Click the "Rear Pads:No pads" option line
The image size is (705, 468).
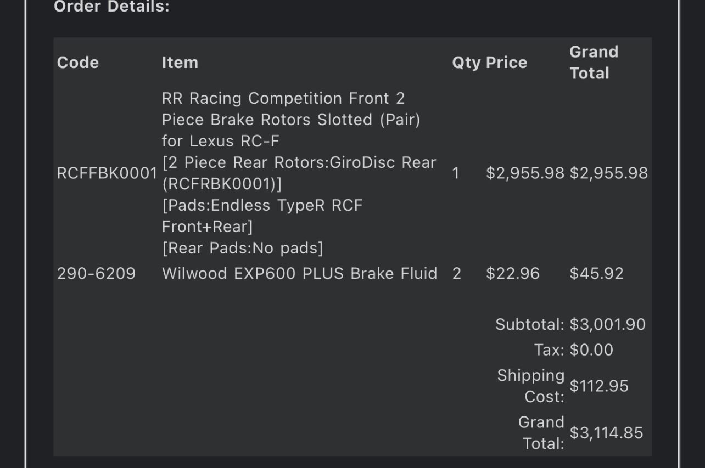coord(243,248)
